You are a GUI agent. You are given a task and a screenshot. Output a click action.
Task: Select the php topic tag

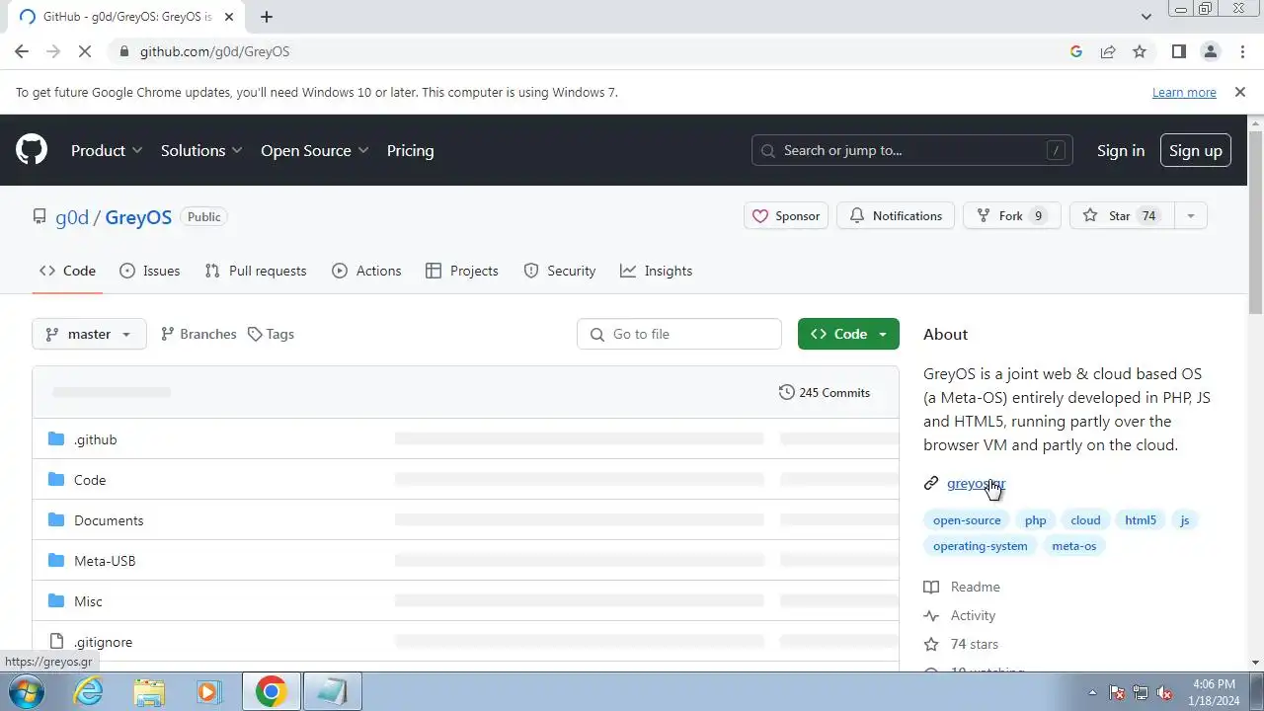1035,520
